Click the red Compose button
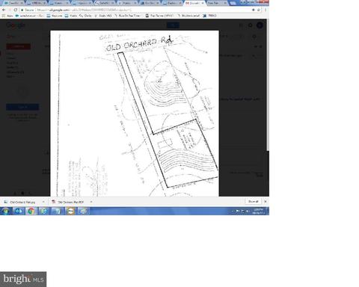The height and width of the screenshot is (287, 359). coord(18,46)
